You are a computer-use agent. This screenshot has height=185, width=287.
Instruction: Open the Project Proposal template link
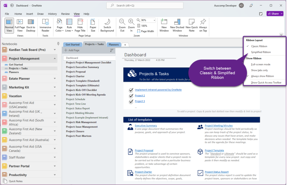coord(144,150)
